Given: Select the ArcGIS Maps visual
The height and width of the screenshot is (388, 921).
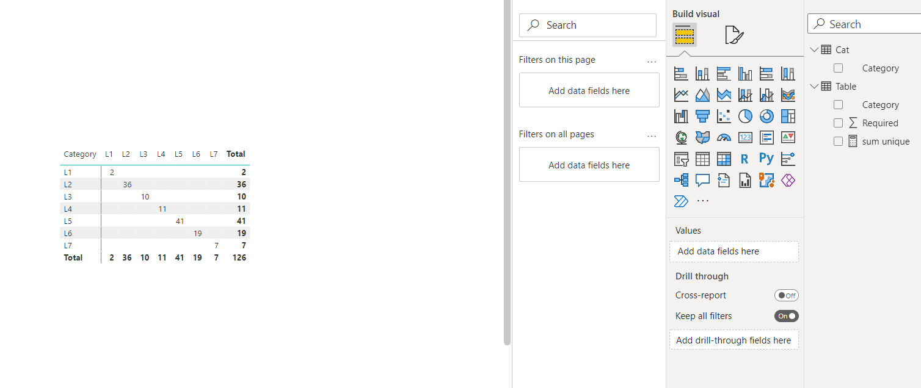Looking at the screenshot, I should pyautogui.click(x=766, y=180).
